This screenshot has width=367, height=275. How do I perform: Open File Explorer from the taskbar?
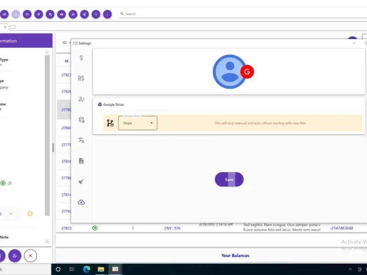101,269
